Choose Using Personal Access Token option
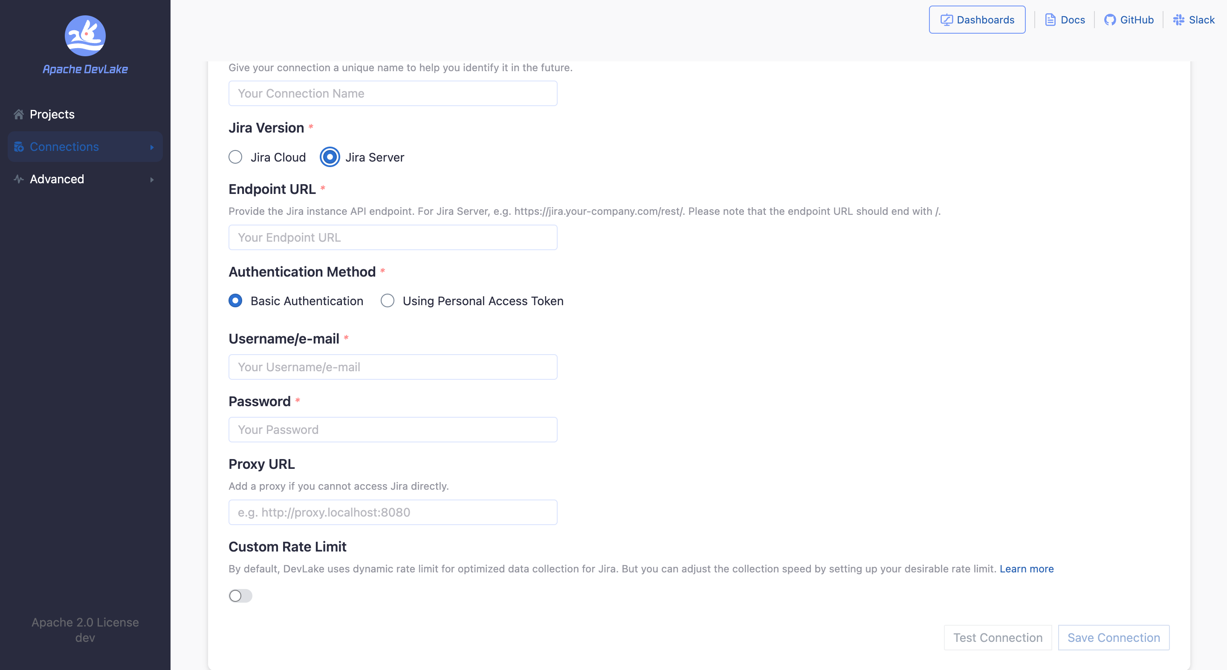The image size is (1227, 670). [x=387, y=301]
